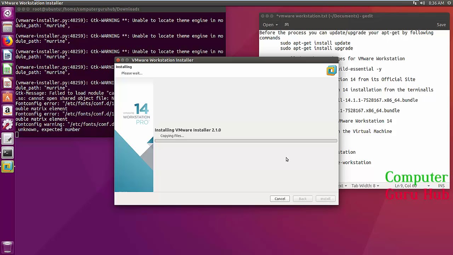Open System Settings from the dock
The image size is (453, 255).
tap(7, 125)
